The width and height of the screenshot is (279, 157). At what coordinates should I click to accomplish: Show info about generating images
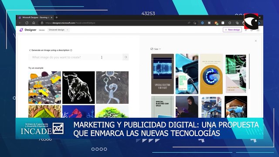tap(71, 50)
